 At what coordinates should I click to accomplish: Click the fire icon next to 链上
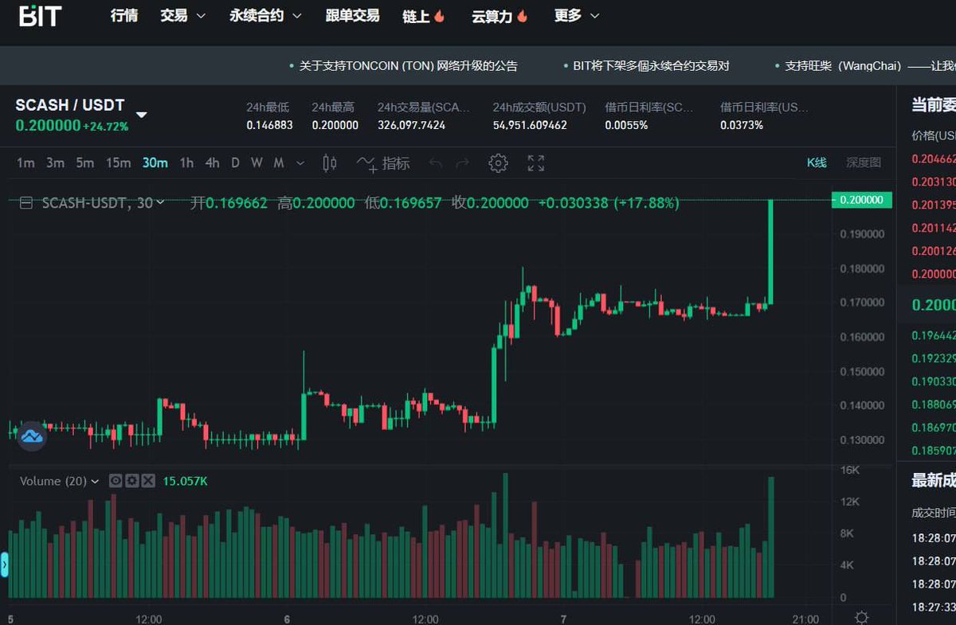tap(440, 16)
